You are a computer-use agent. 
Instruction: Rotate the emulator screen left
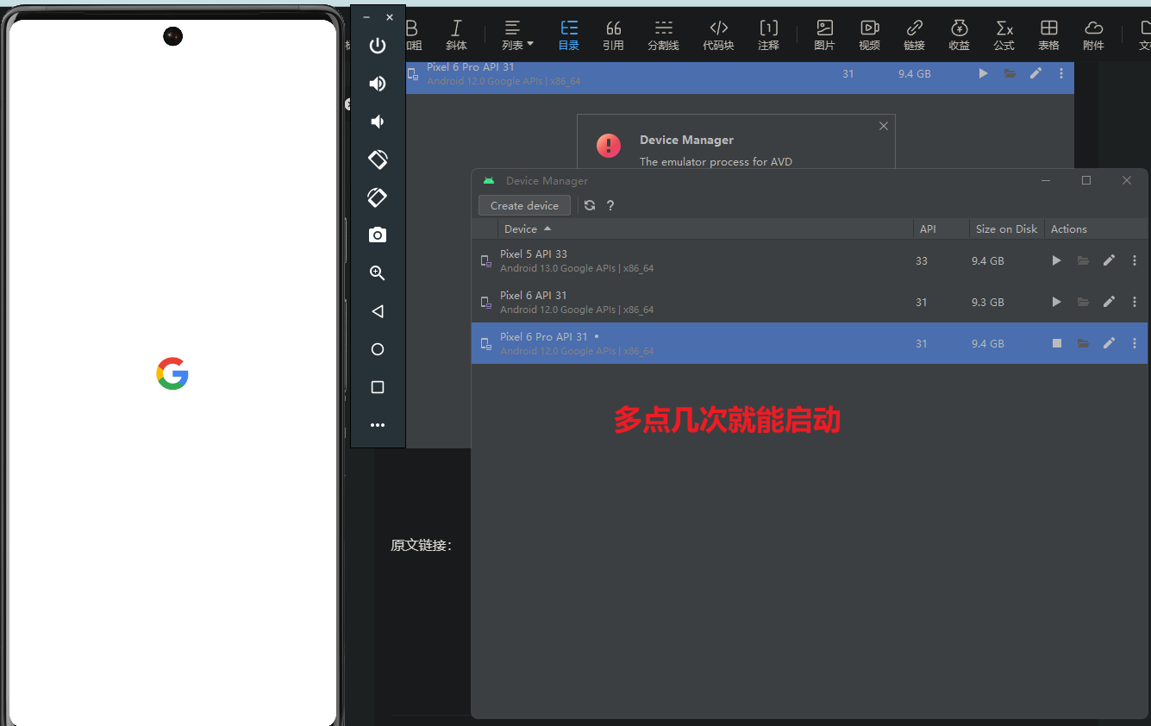377,160
